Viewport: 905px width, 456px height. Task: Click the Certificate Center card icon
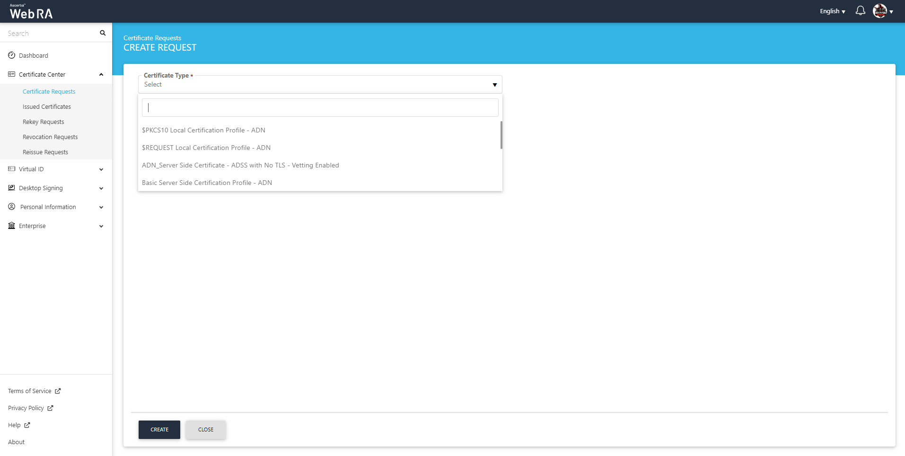click(x=12, y=74)
